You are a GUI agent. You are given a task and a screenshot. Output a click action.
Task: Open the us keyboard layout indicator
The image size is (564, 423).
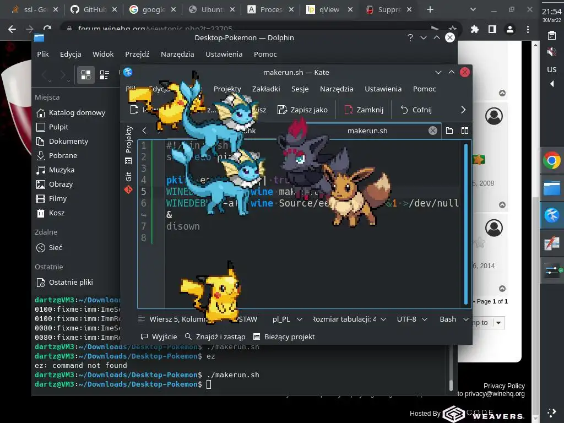click(x=551, y=69)
